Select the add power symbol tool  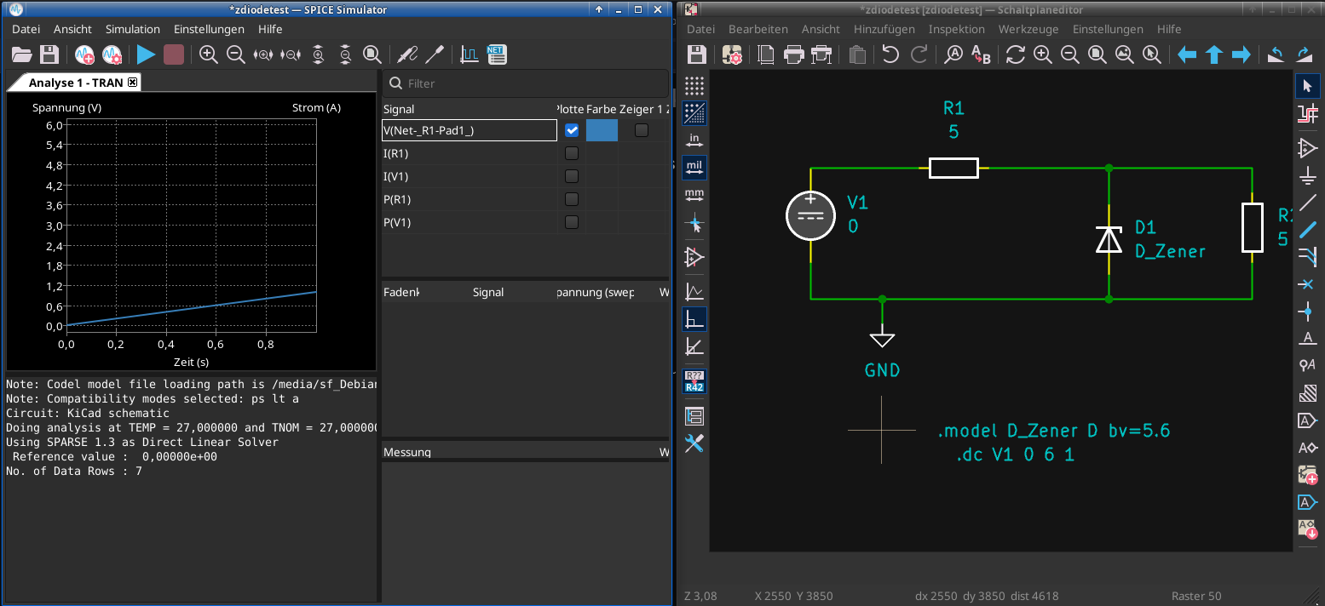(x=1307, y=175)
